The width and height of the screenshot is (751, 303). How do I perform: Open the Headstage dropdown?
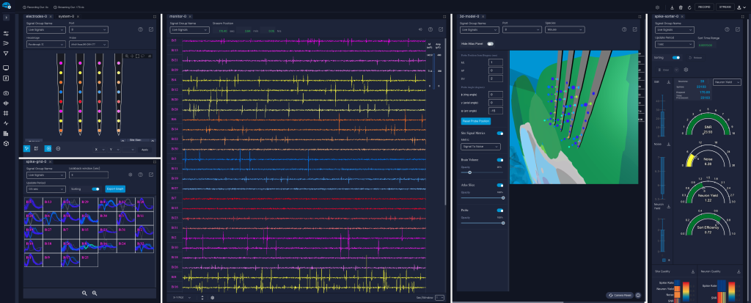46,45
